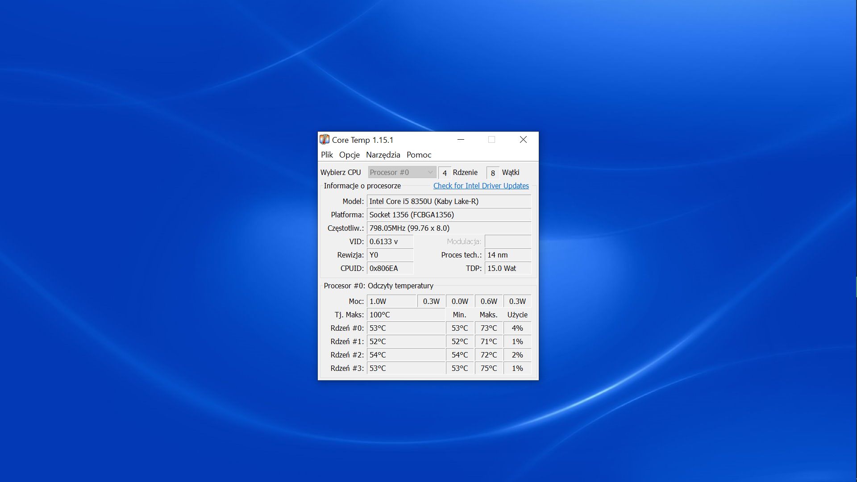The image size is (857, 482).
Task: Click the CPUID value 0x806EA
Action: tap(390, 268)
